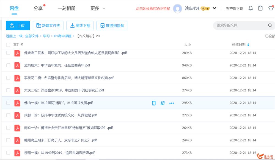Open PDF icon of 佛山一模 file
The image size is (275, 160).
pyautogui.click(x=17, y=103)
